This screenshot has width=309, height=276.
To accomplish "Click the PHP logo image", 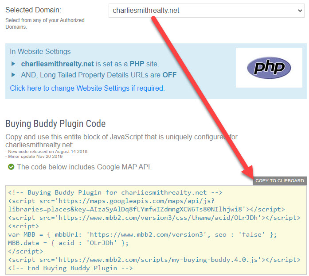I will tap(269, 68).
